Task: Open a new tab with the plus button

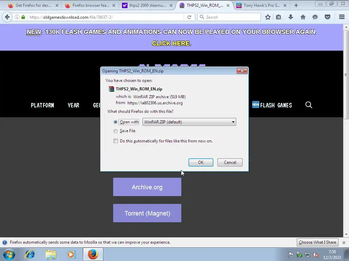Action: point(296,5)
